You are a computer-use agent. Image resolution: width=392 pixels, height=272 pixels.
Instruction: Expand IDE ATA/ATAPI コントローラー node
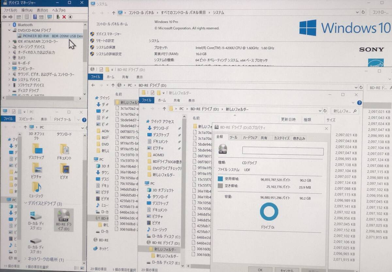point(9,41)
